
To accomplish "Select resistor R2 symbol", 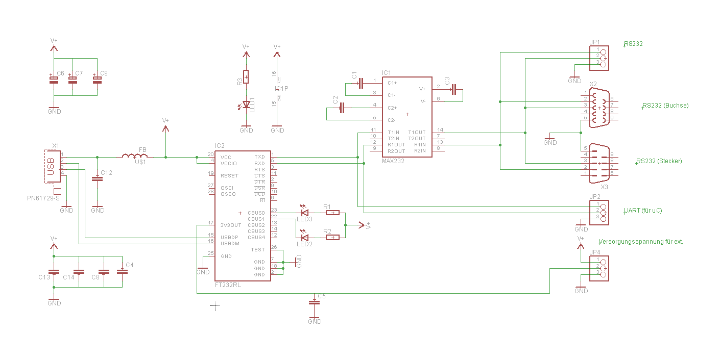I will (332, 237).
